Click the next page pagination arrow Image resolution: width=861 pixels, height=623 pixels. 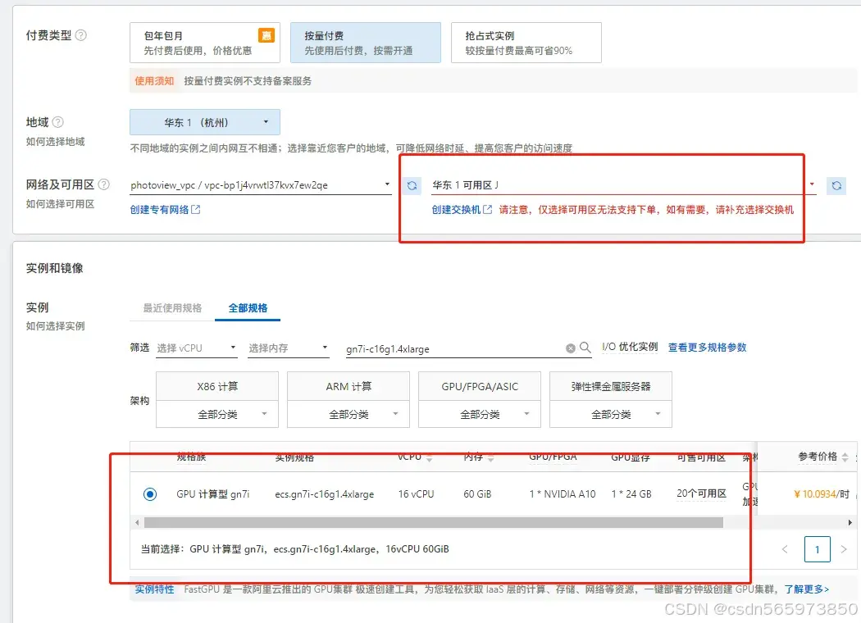[x=844, y=549]
